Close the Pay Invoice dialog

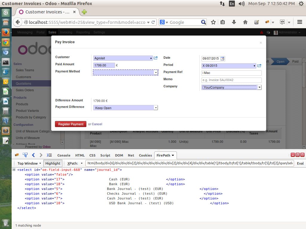(x=261, y=43)
